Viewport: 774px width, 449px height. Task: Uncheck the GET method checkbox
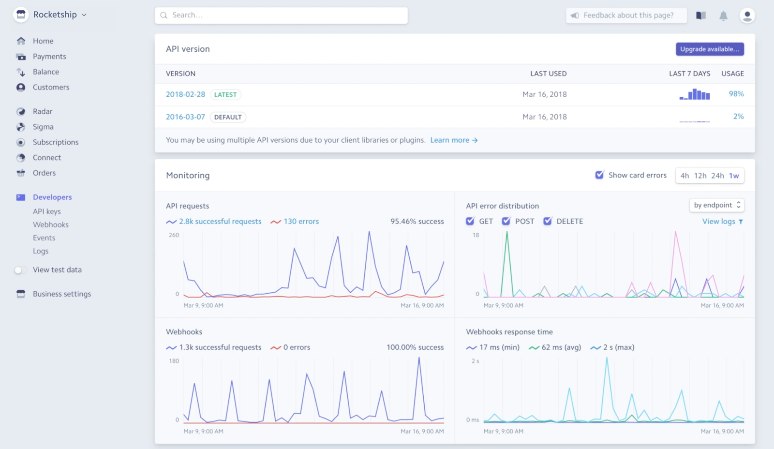click(470, 221)
